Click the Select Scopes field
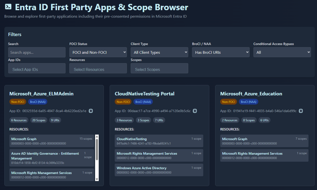Image resolution: width=317 pixels, height=190 pixels. pyautogui.click(x=159, y=69)
